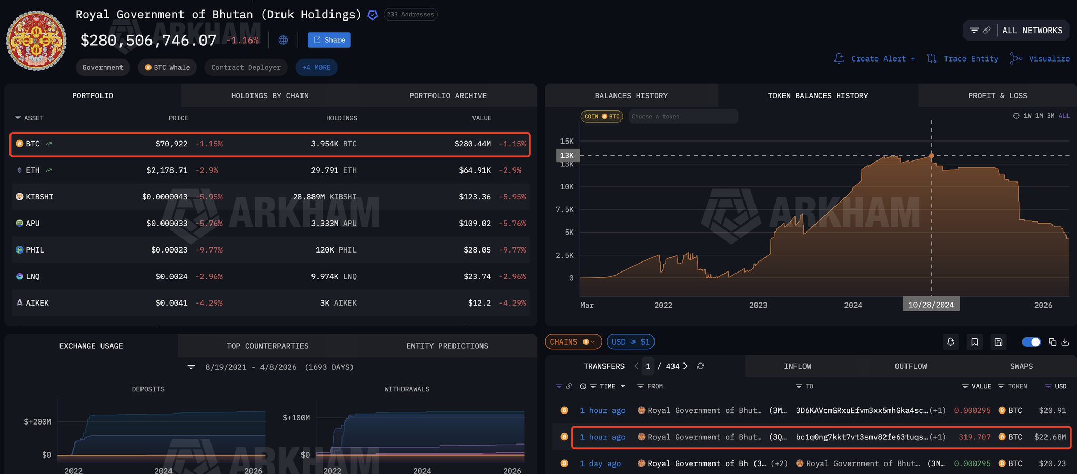Open the PROFIT & LOSS tab
1077x474 pixels.
pyautogui.click(x=997, y=96)
